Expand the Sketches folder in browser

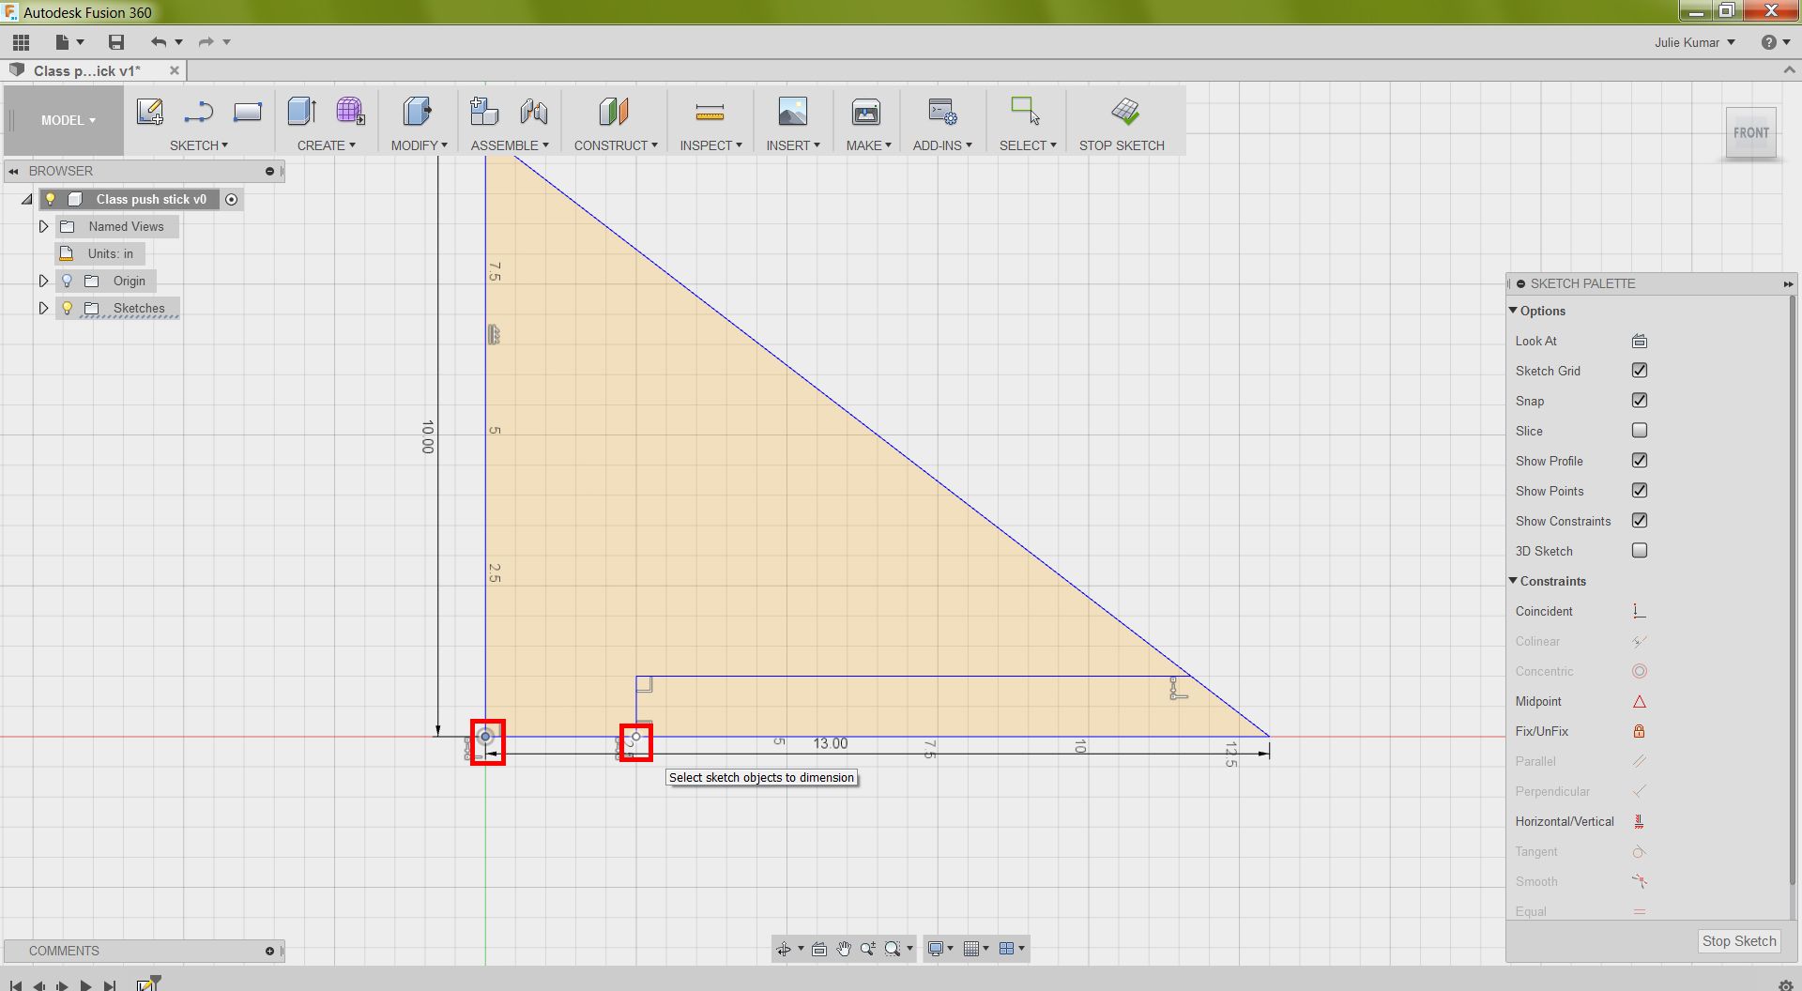[x=42, y=308]
